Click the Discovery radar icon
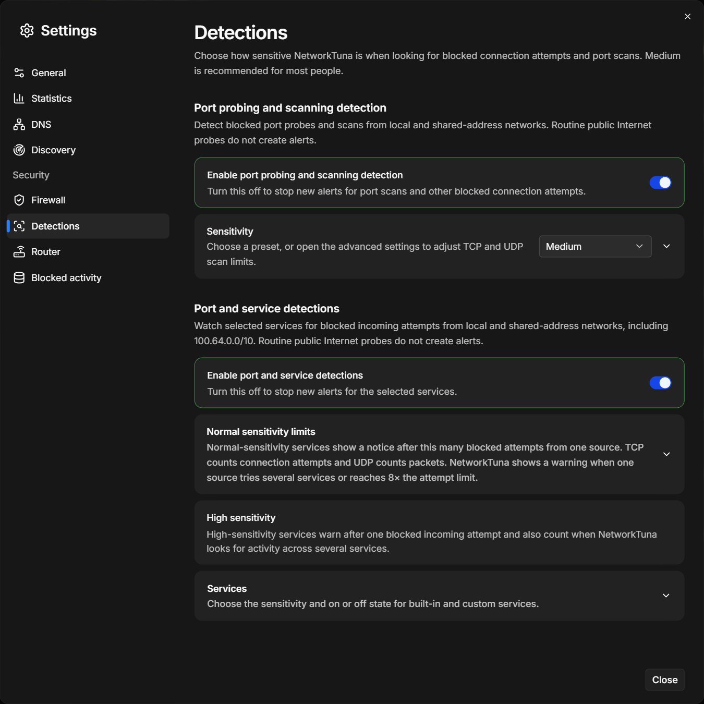The width and height of the screenshot is (704, 704). [x=19, y=150]
